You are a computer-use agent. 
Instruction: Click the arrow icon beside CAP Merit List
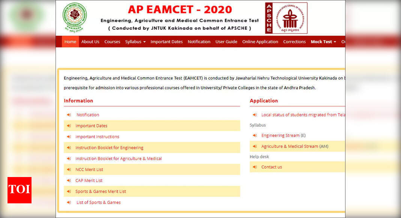click(x=69, y=180)
